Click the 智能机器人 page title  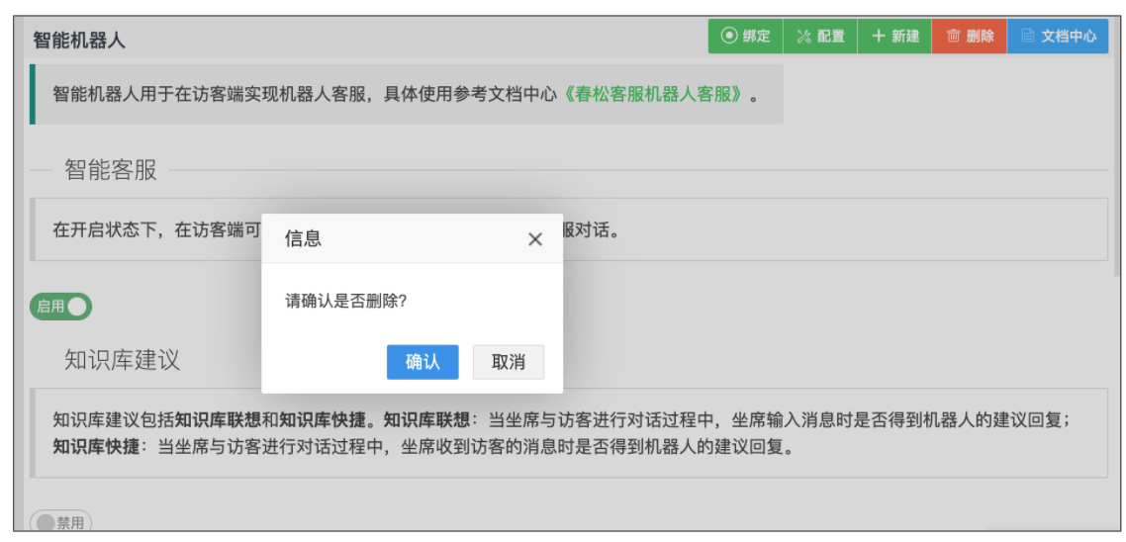point(79,41)
